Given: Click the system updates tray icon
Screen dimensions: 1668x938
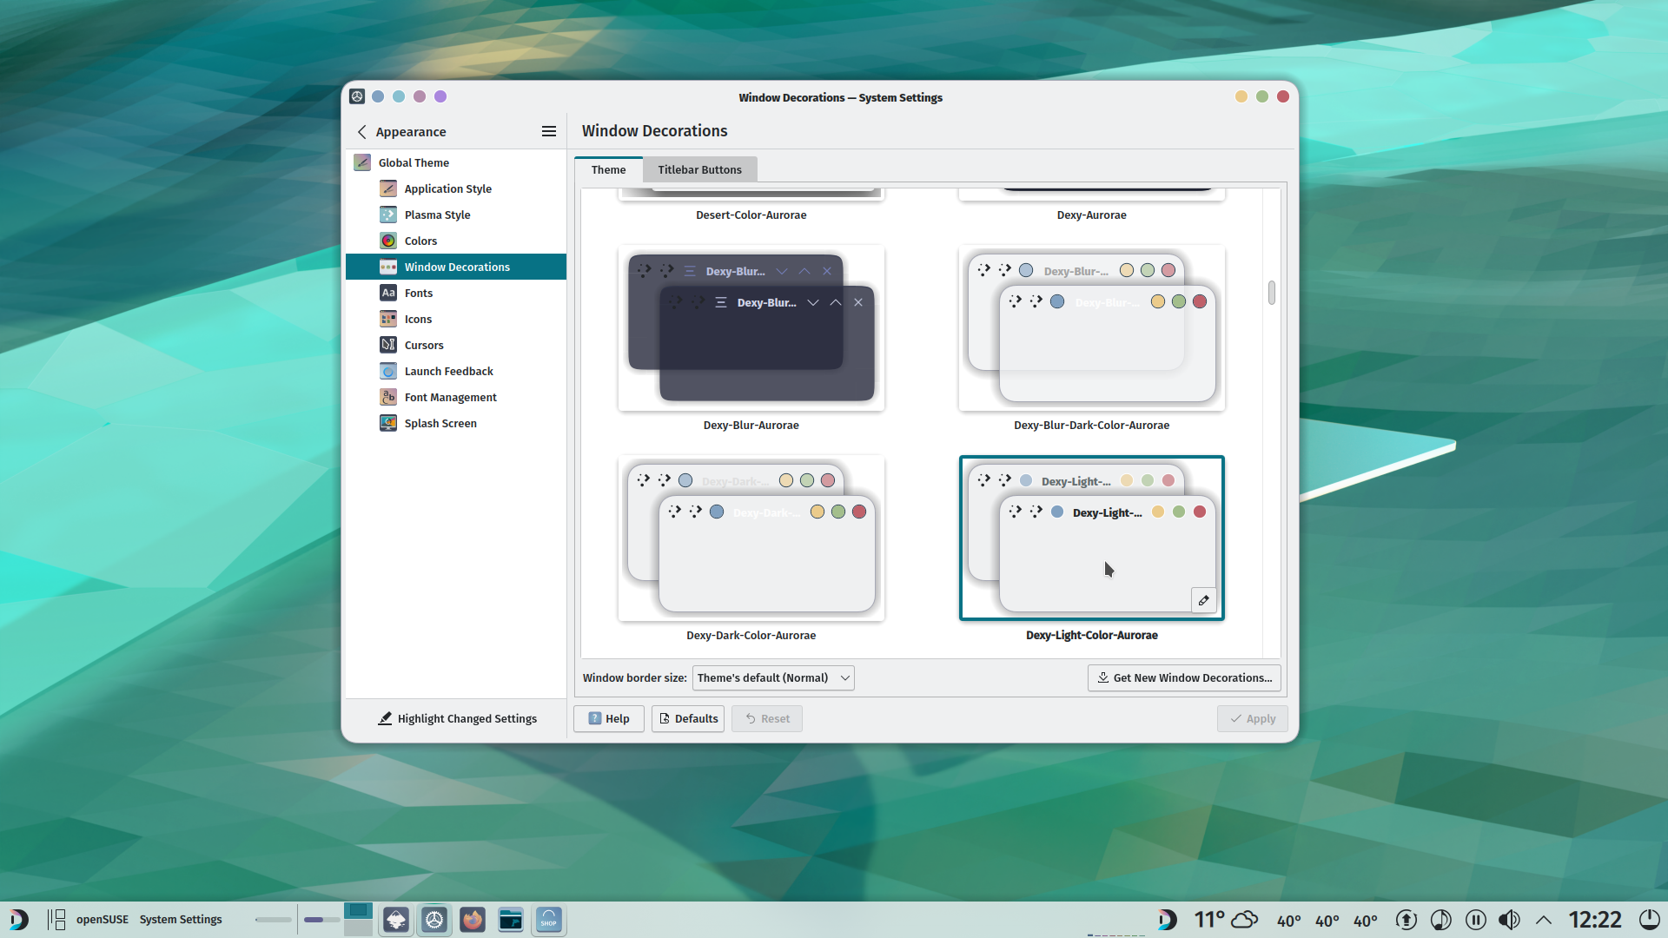Looking at the screenshot, I should coord(1407,919).
